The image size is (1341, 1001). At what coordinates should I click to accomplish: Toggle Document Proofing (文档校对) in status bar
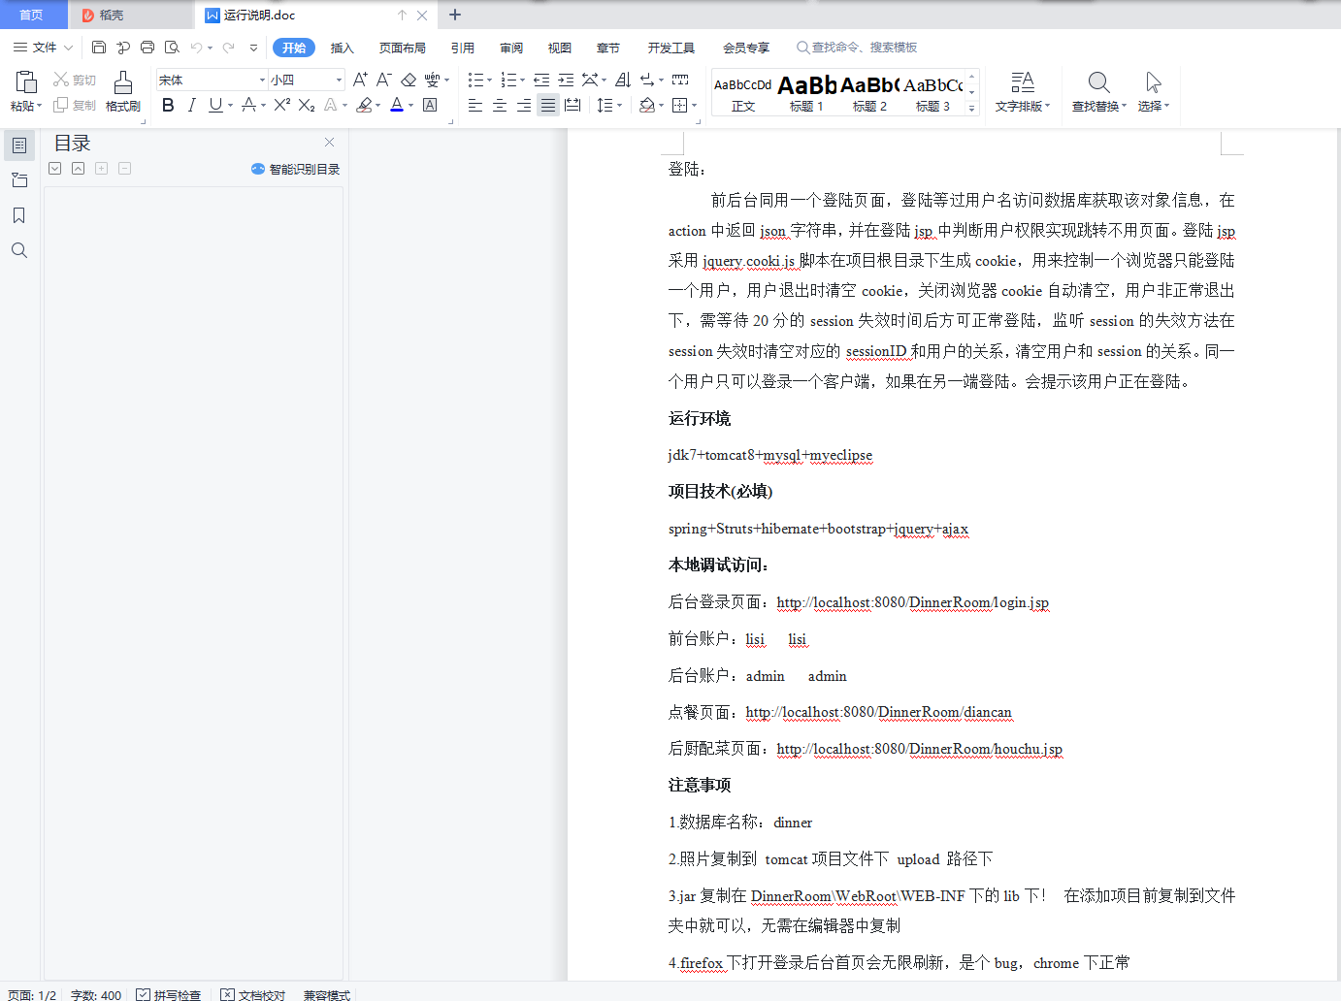click(x=253, y=995)
